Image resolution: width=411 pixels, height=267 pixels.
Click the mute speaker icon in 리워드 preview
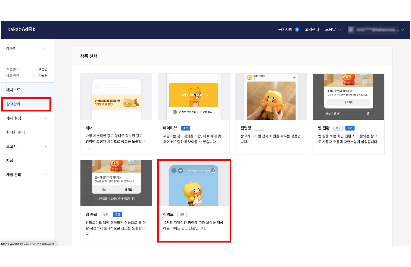click(180, 170)
